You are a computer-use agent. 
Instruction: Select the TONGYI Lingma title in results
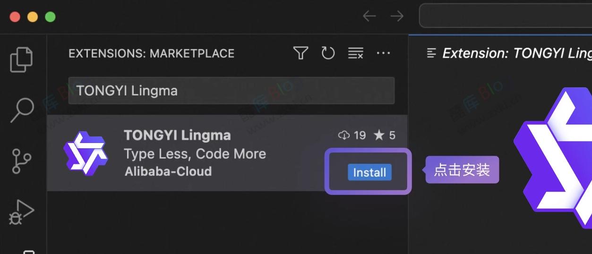tap(177, 135)
